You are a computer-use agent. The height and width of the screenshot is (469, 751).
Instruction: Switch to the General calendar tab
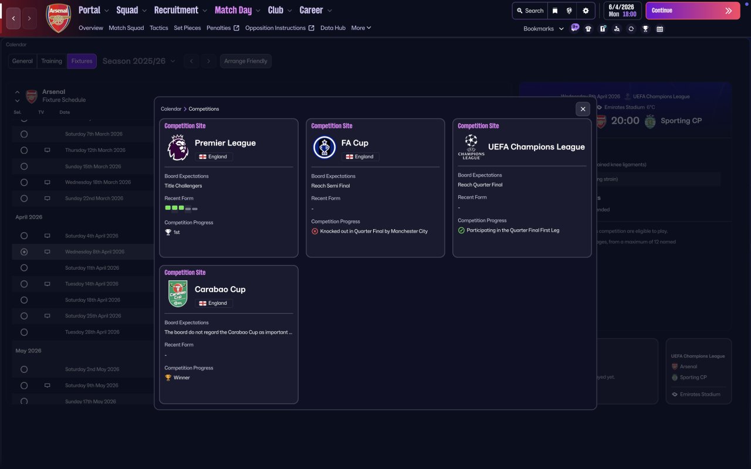tap(22, 61)
